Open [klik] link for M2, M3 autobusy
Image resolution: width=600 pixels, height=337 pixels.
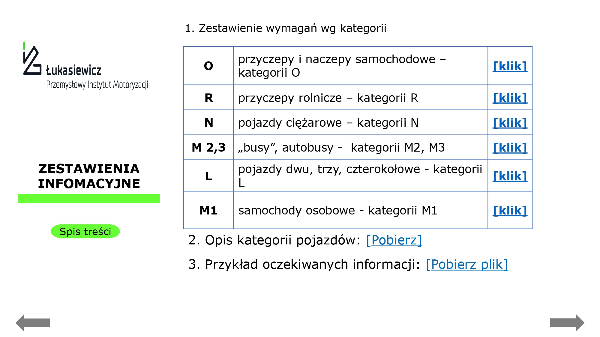tap(510, 147)
